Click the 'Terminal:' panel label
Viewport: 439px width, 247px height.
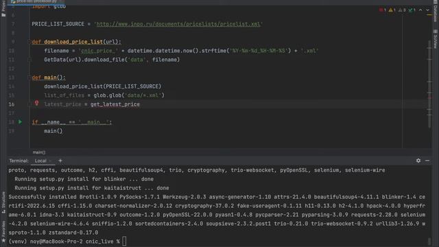tap(19, 161)
